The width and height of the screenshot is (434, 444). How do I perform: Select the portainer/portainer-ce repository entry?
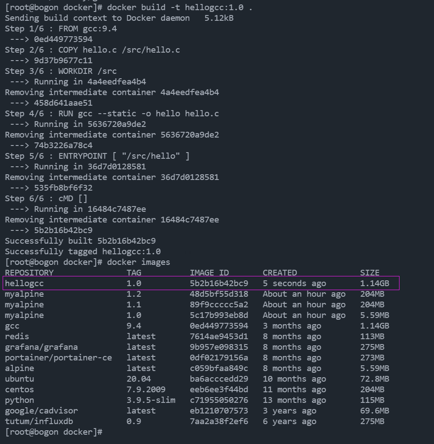pyautogui.click(x=58, y=358)
